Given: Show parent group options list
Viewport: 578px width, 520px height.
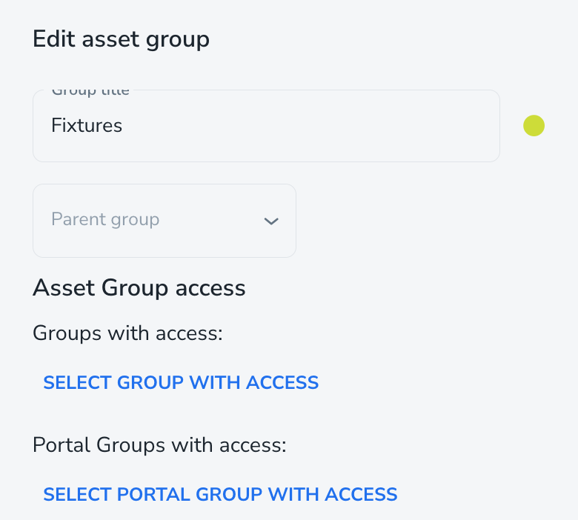Looking at the screenshot, I should pos(164,221).
